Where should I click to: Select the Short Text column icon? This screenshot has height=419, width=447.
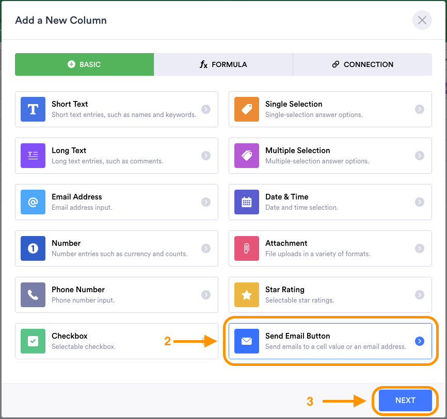click(x=32, y=109)
